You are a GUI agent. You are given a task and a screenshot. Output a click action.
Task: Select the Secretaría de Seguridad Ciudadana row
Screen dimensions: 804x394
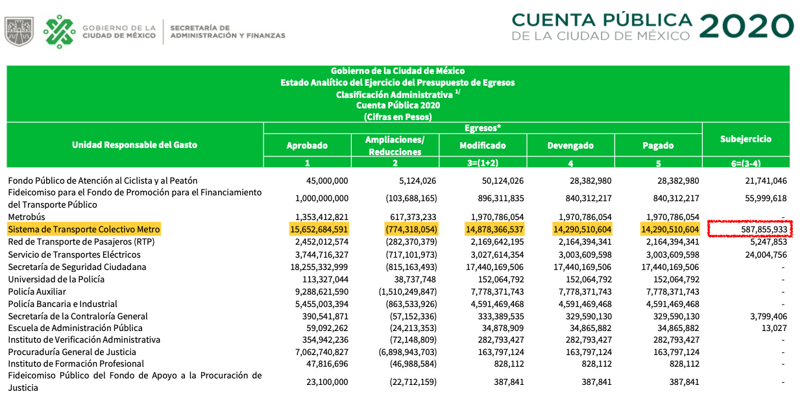point(77,267)
